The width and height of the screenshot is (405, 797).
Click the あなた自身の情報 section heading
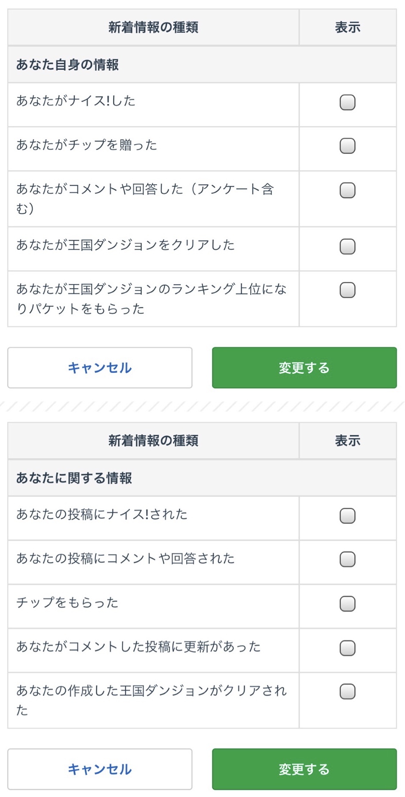click(x=67, y=65)
